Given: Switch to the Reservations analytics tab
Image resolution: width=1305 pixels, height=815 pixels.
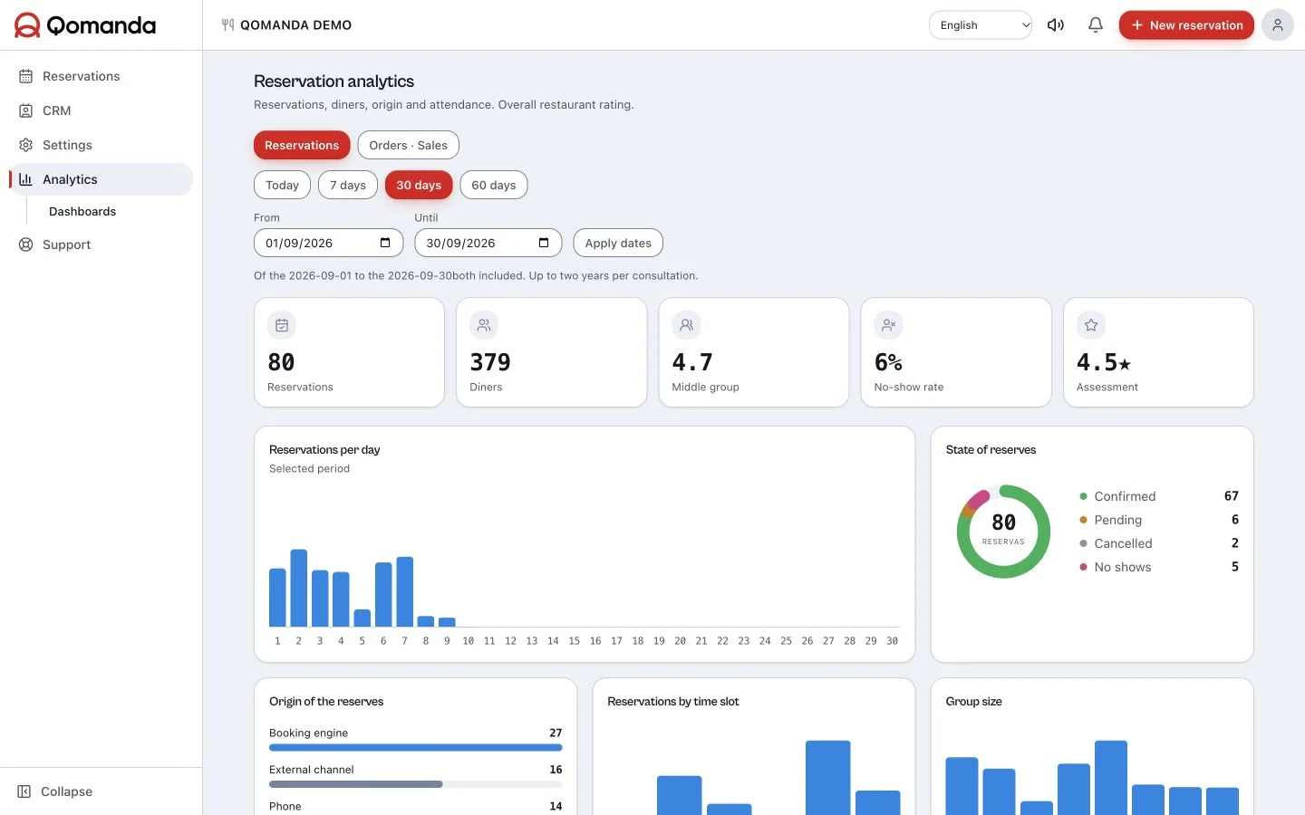Looking at the screenshot, I should (x=302, y=145).
